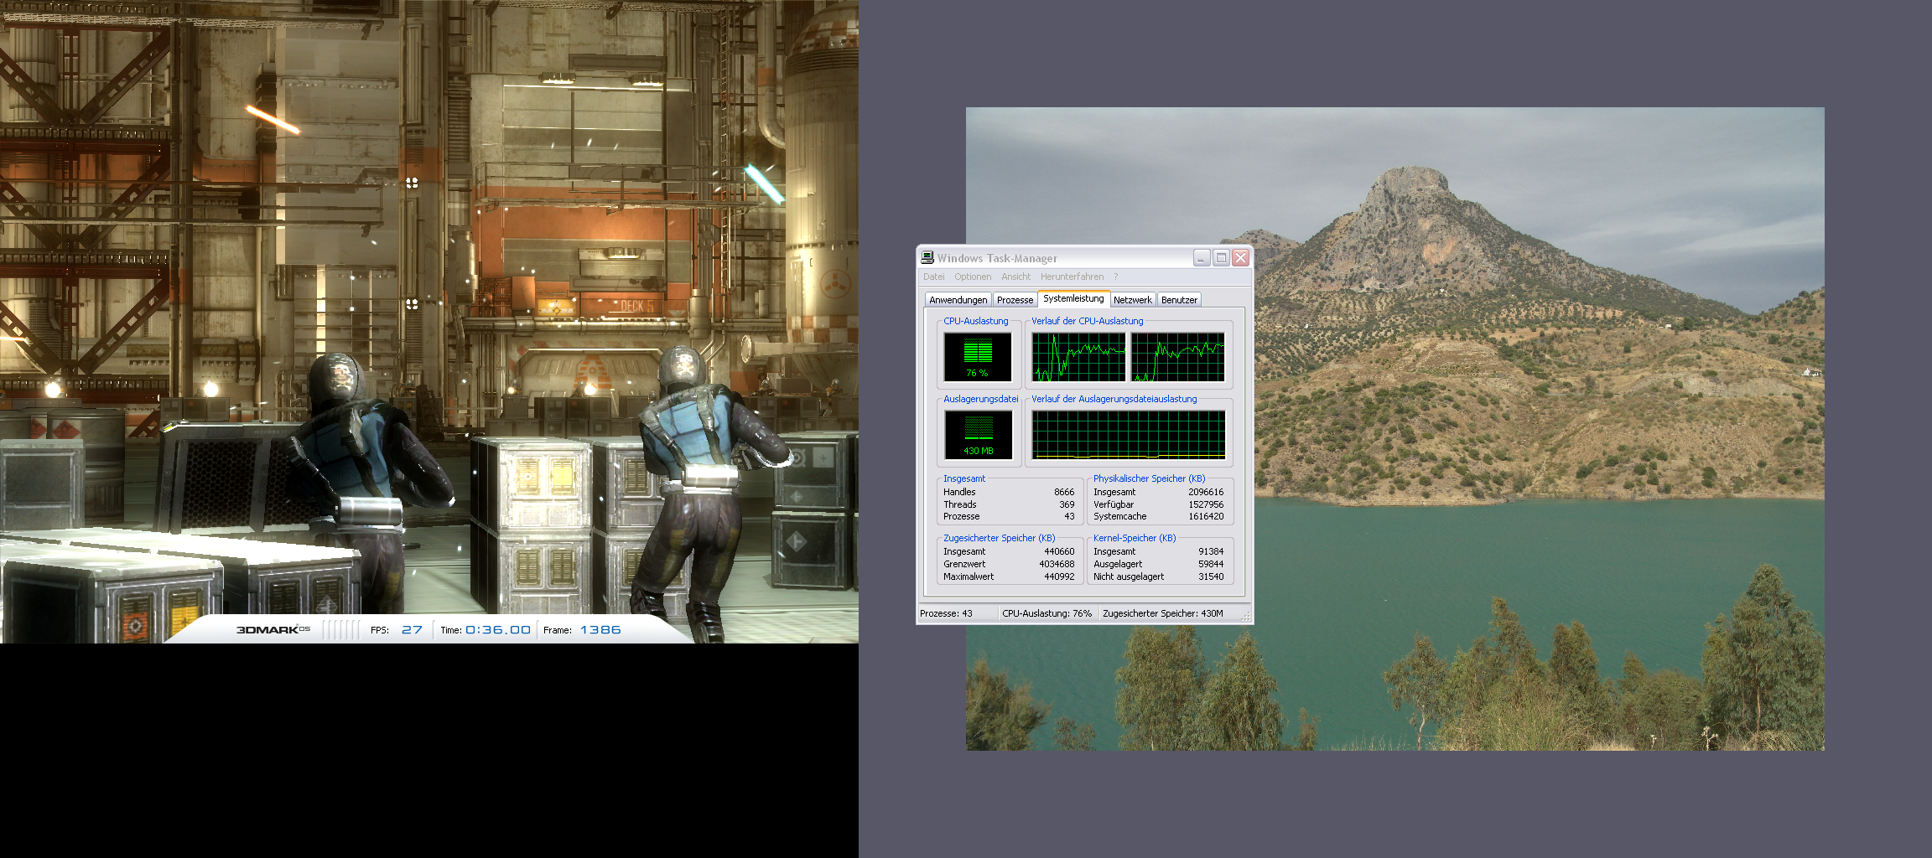Click kernel memory Insgesamt value 91384
This screenshot has height=858, width=1932.
pyautogui.click(x=1211, y=552)
